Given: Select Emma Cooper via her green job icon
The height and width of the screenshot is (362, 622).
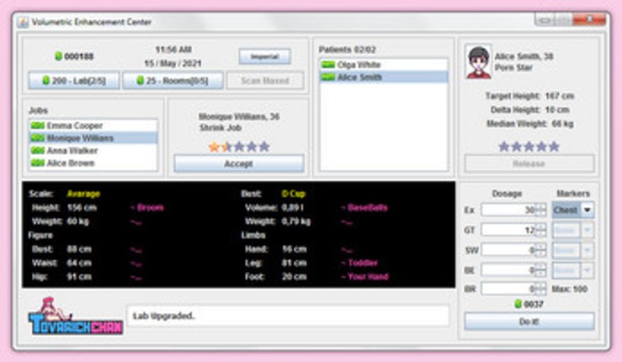Looking at the screenshot, I should pos(38,125).
